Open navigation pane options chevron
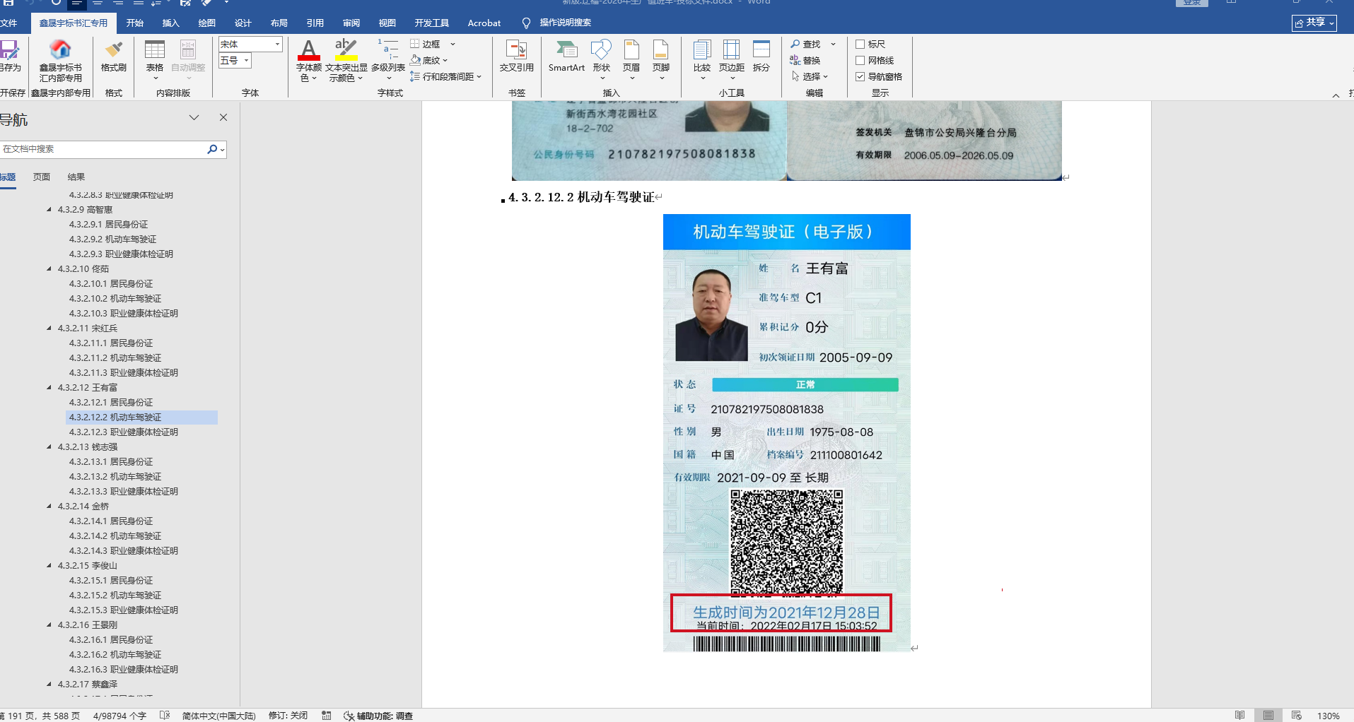 (x=194, y=117)
